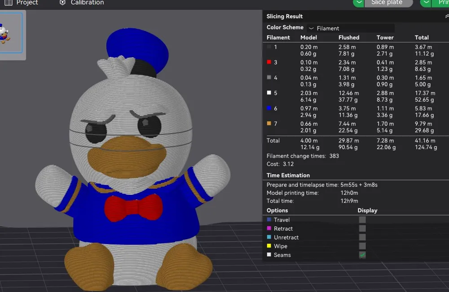Click the Tower column header

tap(385, 38)
